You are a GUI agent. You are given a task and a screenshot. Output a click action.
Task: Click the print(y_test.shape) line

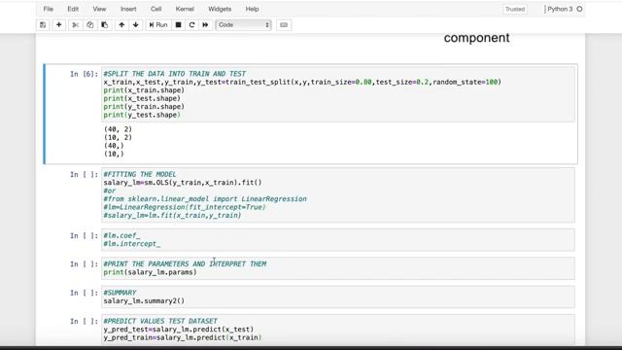[x=142, y=115]
